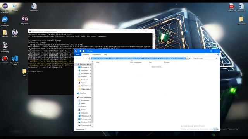Open the Word document icon on desktop
248x139 pixels.
[x=34, y=7]
